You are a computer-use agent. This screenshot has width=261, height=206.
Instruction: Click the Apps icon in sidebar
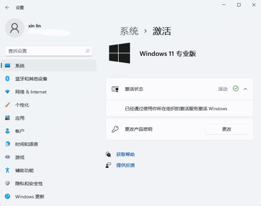coord(7,118)
